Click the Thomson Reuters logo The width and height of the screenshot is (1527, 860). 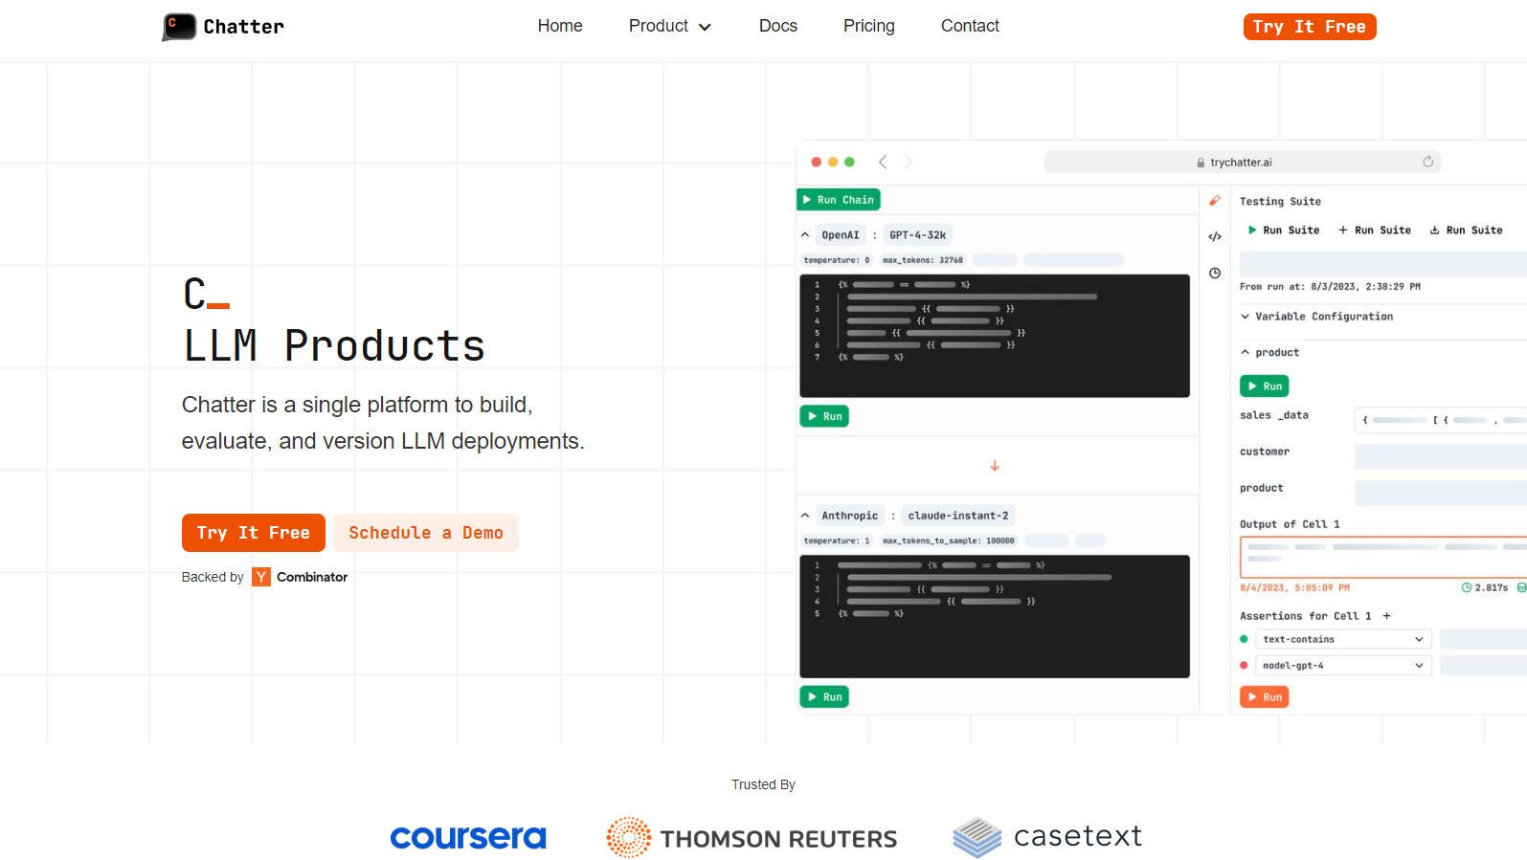tap(752, 838)
